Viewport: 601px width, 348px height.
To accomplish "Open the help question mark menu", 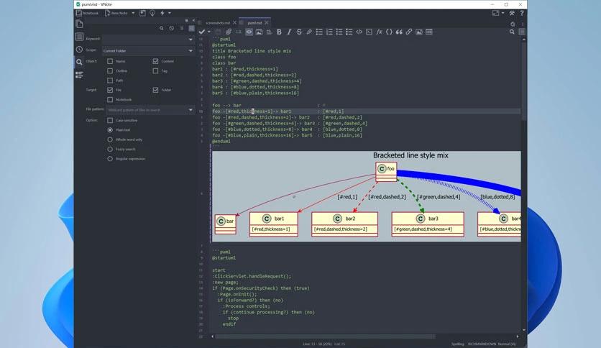I will coord(522,13).
